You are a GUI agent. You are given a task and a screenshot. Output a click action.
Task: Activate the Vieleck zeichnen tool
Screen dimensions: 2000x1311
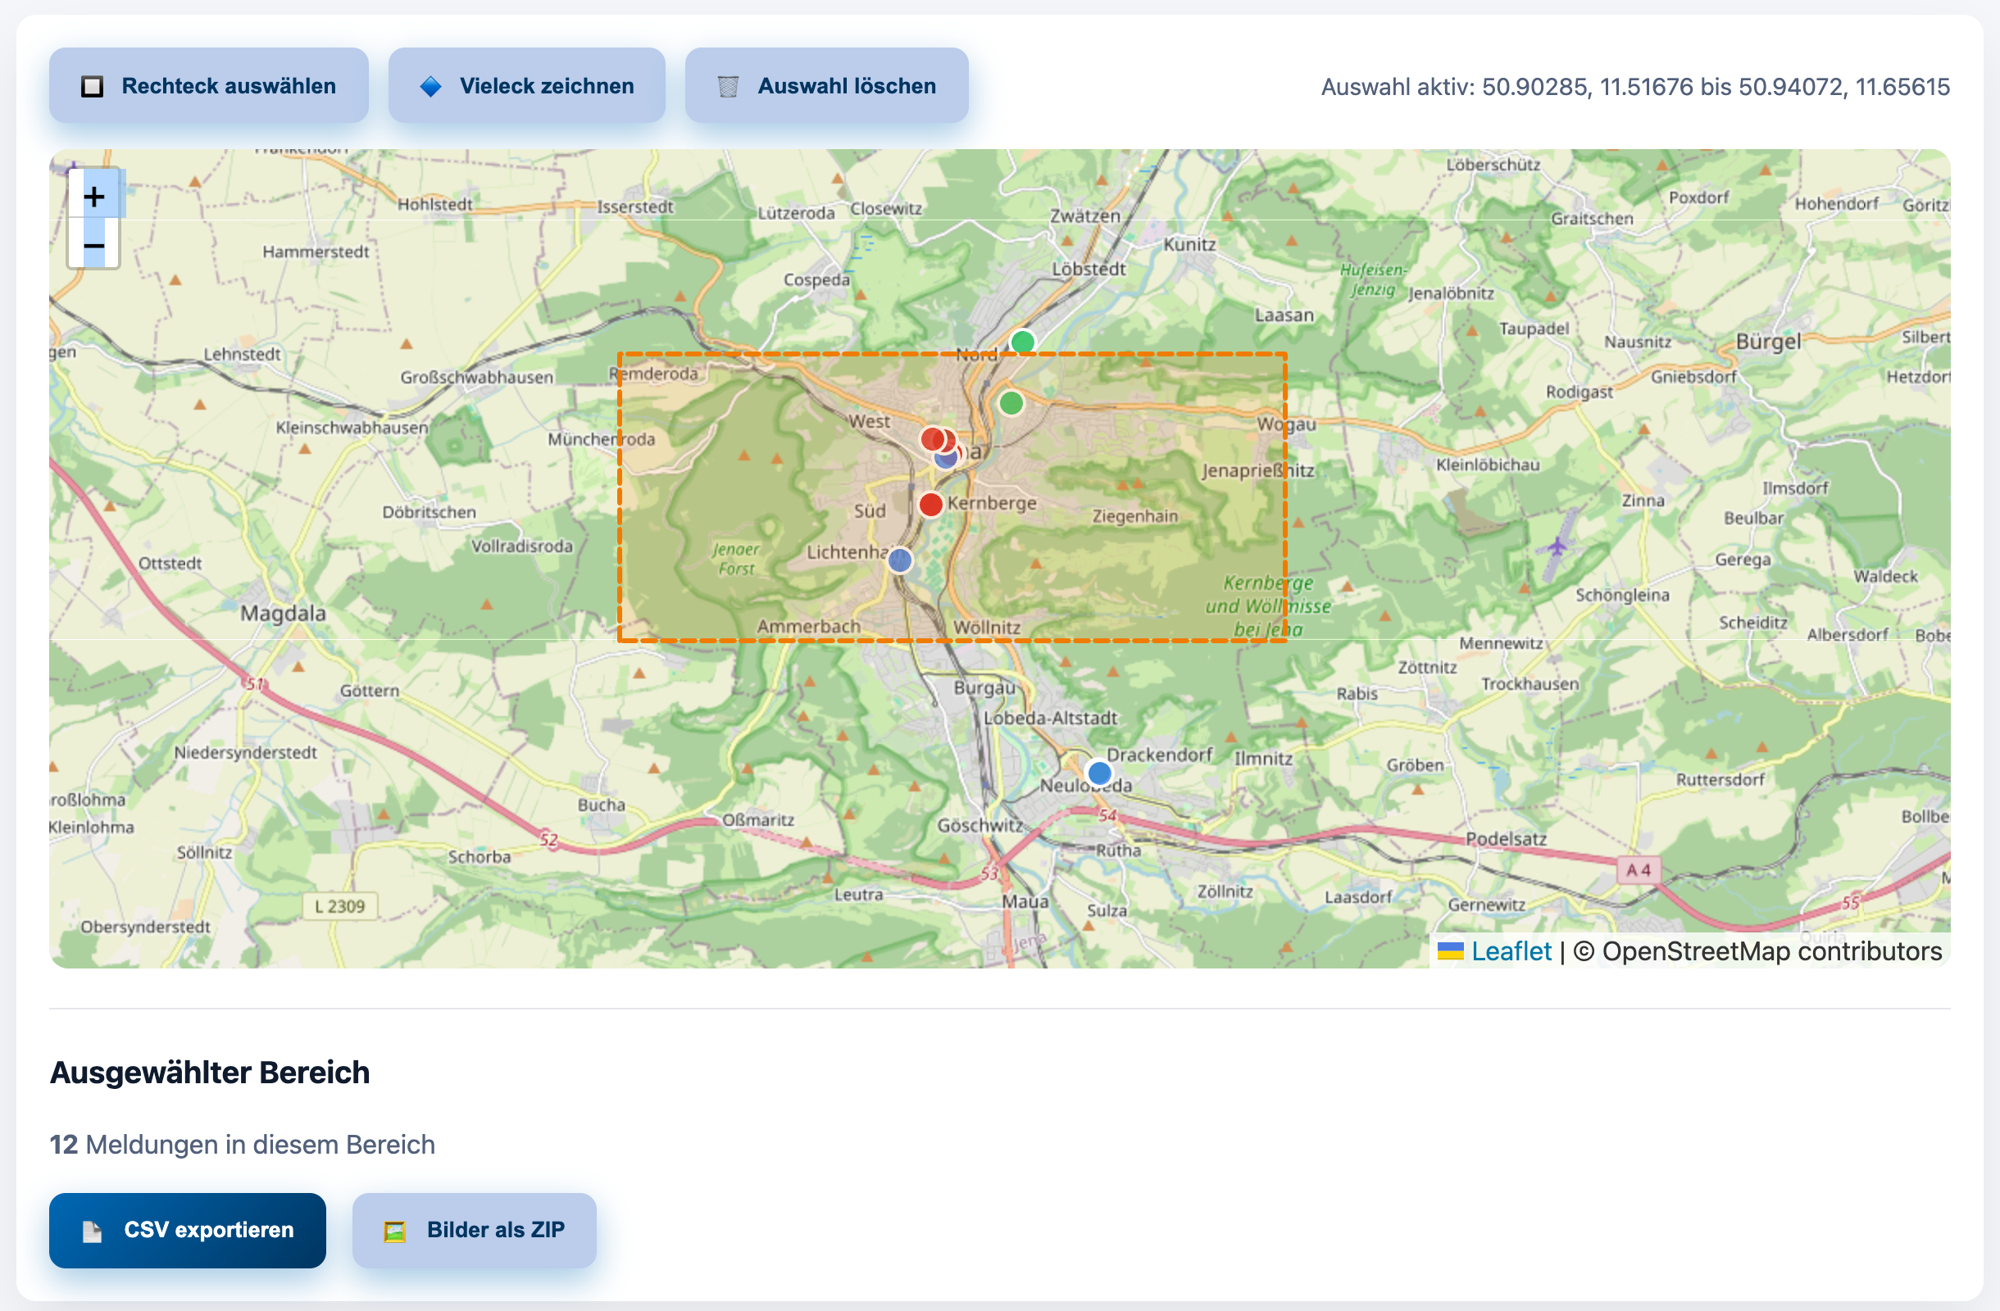(527, 86)
